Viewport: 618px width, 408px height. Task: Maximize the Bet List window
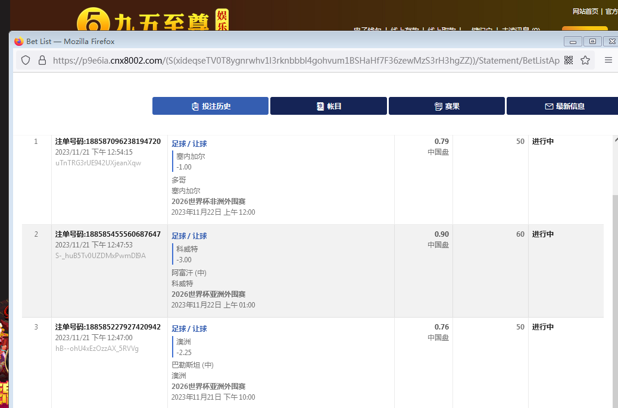pyautogui.click(x=592, y=41)
